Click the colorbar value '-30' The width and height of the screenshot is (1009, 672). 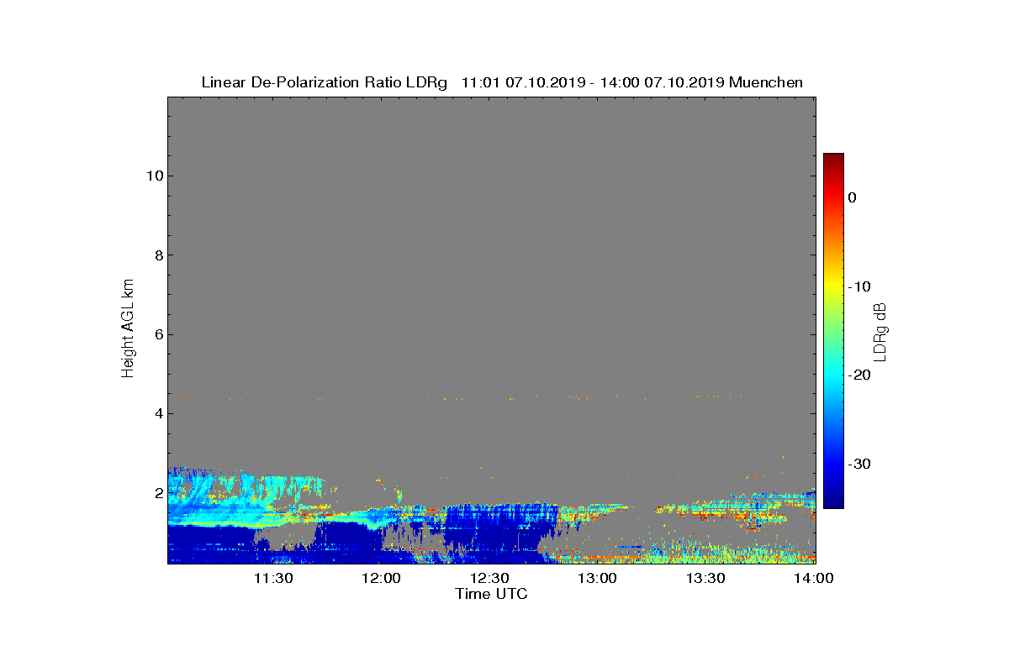(x=858, y=465)
